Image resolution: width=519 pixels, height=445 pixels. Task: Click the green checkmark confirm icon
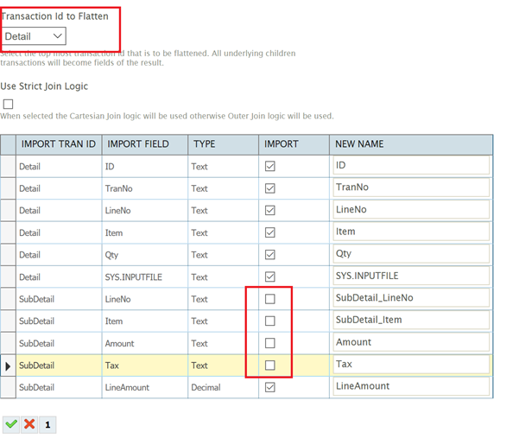tap(10, 424)
